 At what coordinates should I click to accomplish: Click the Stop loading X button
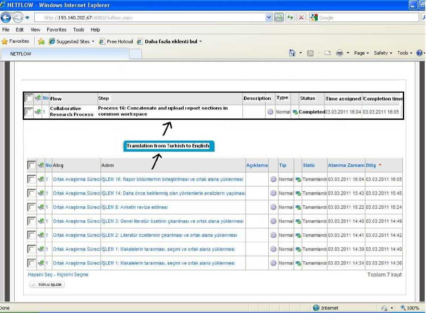pos(301,18)
